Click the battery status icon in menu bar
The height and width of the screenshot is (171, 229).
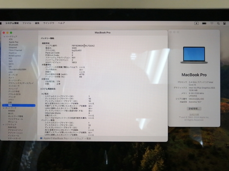point(204,23)
